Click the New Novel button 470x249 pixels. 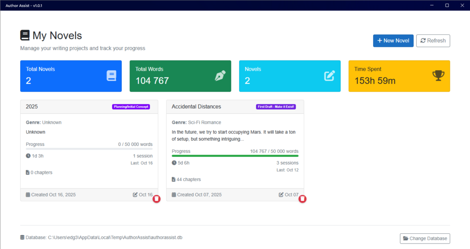coord(393,40)
